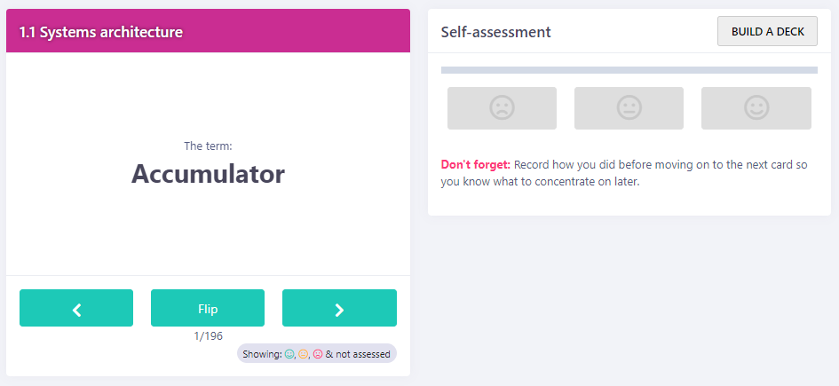Click 'The term:' label above Accumulator

tap(208, 146)
